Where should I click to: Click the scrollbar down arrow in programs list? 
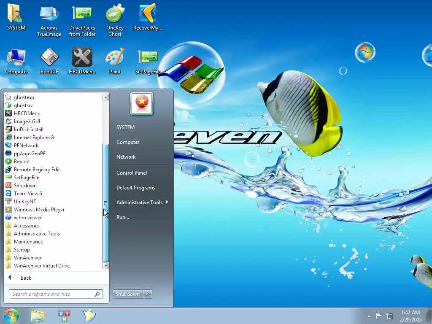coord(106,266)
